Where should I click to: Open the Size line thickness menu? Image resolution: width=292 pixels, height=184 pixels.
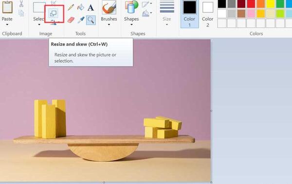tap(167, 14)
